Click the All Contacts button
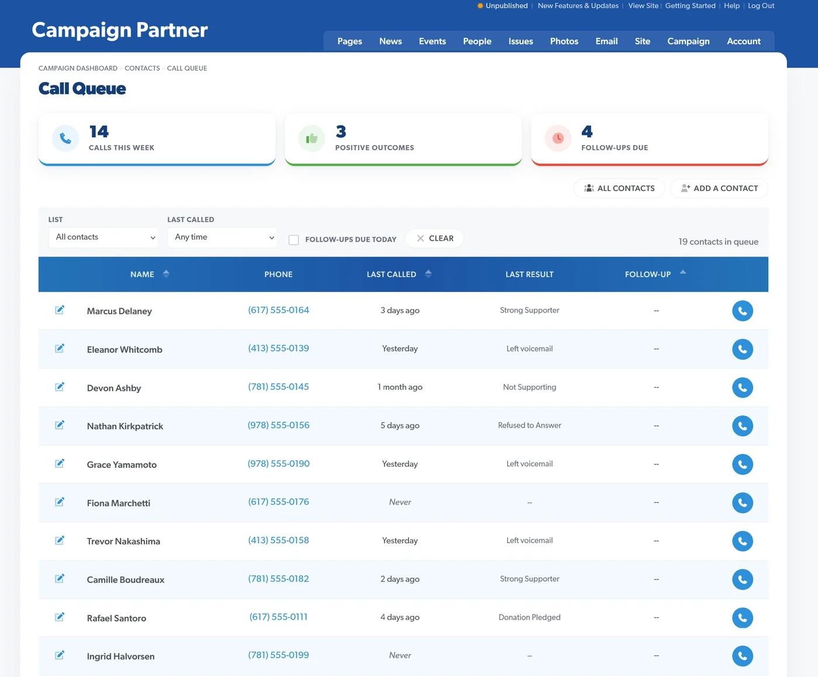Viewport: 818px width, 677px height. point(619,188)
